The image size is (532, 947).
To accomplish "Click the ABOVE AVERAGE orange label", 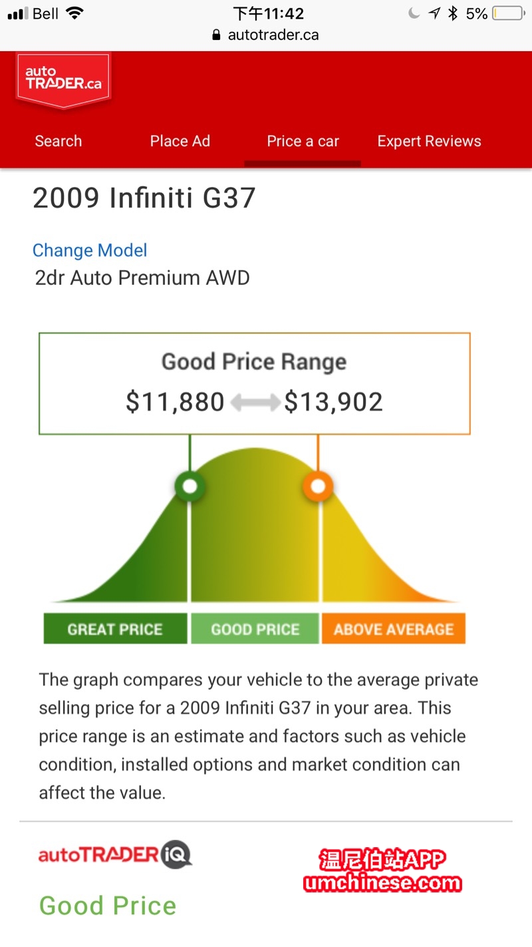I will [x=393, y=630].
